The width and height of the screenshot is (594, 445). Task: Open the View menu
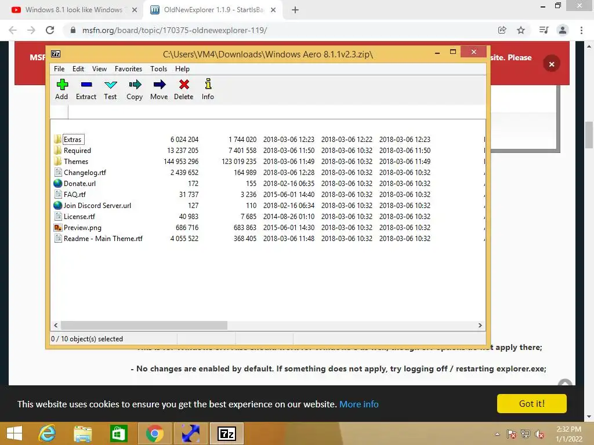pos(99,69)
